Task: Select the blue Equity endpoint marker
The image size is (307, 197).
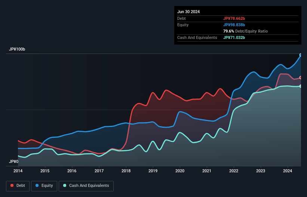Action: [301, 55]
